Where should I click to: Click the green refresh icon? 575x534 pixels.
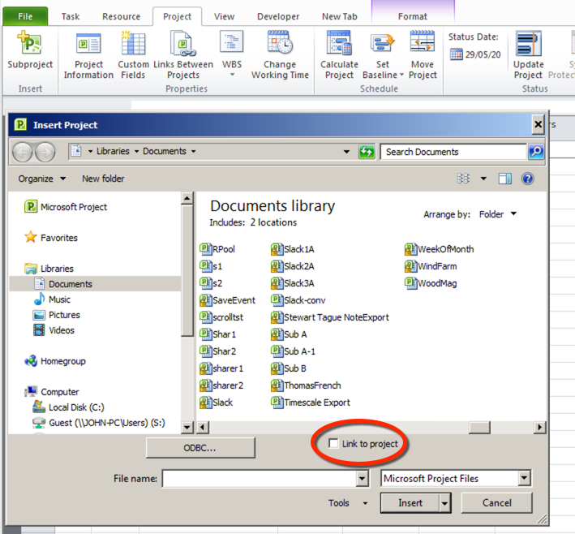[x=367, y=152]
